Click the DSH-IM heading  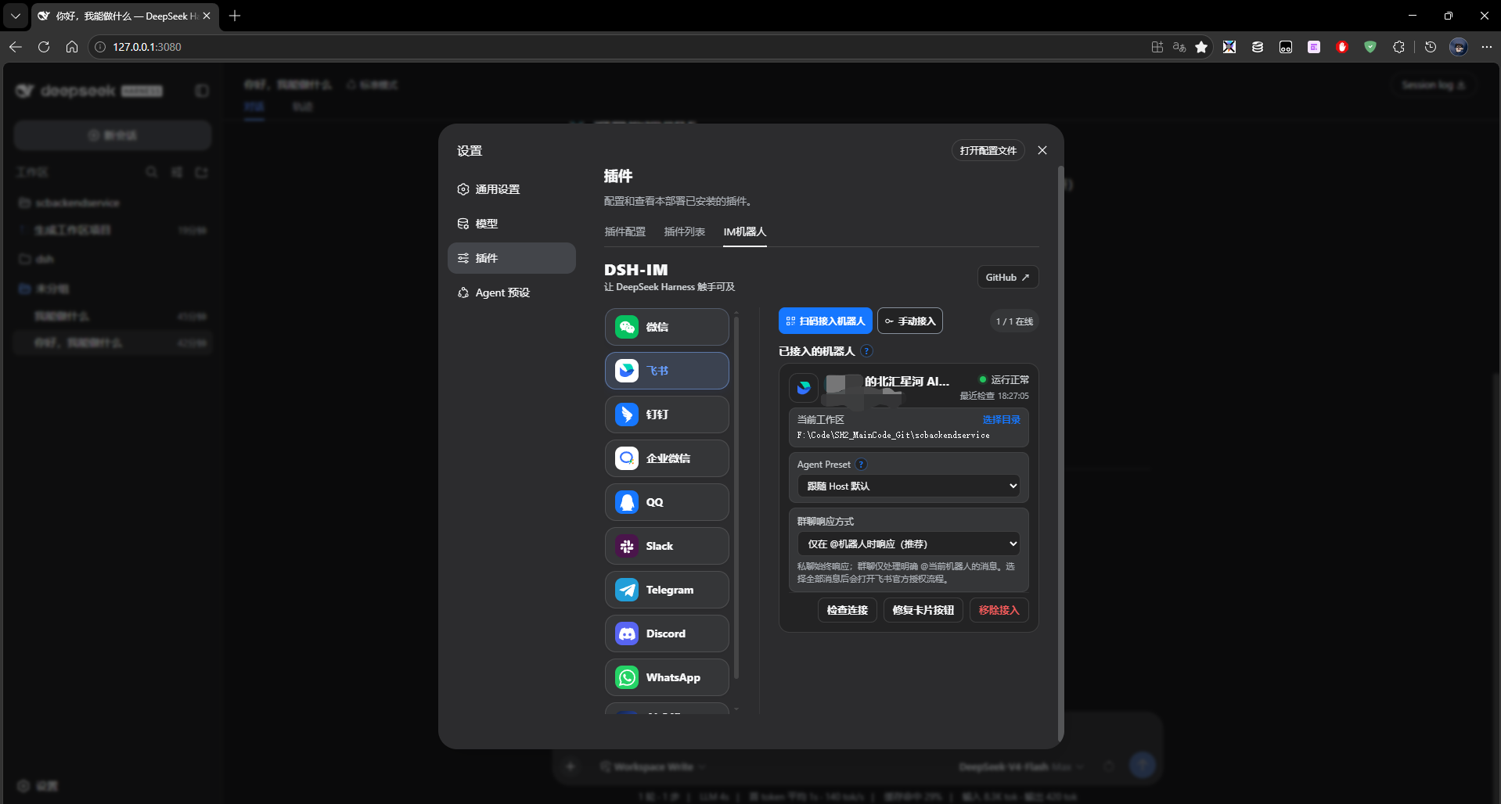[x=636, y=270]
